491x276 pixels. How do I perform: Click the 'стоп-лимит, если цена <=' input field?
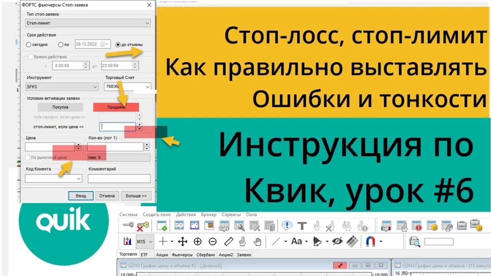tap(118, 127)
